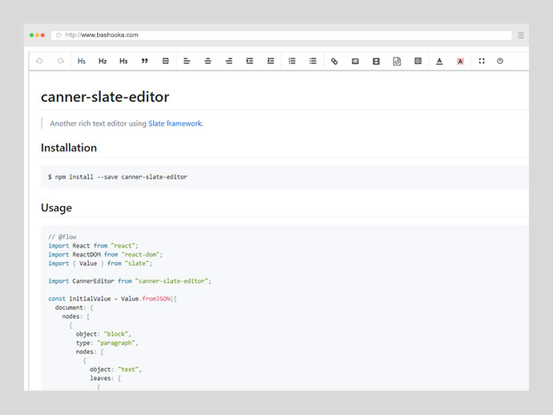
Task: Apply Heading 2 (H2) format
Action: [x=103, y=61]
